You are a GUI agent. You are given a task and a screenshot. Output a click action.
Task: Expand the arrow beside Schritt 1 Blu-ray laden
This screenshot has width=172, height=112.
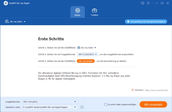(95, 48)
